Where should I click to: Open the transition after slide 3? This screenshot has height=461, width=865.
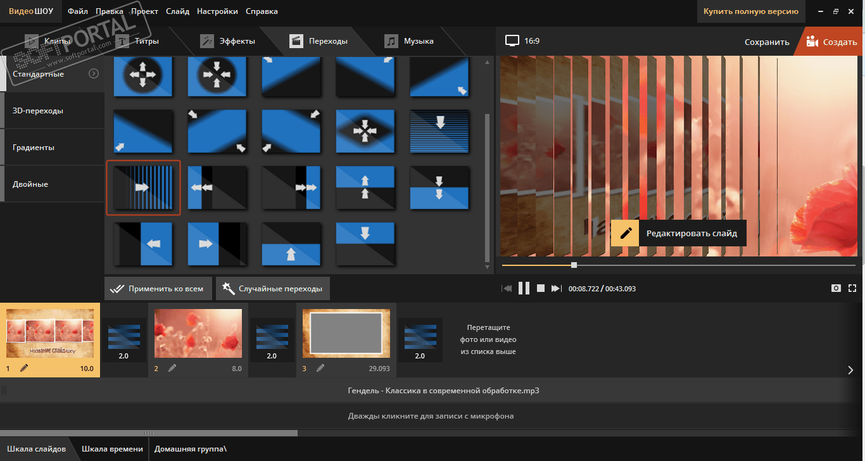(420, 340)
